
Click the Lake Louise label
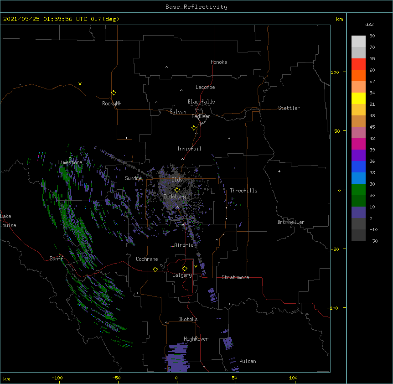coord(8,221)
